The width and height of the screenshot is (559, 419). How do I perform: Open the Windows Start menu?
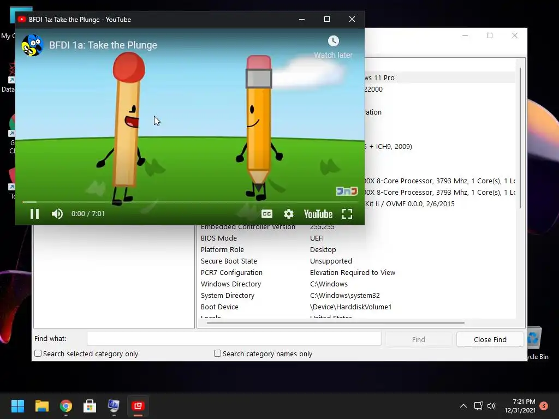pyautogui.click(x=17, y=406)
